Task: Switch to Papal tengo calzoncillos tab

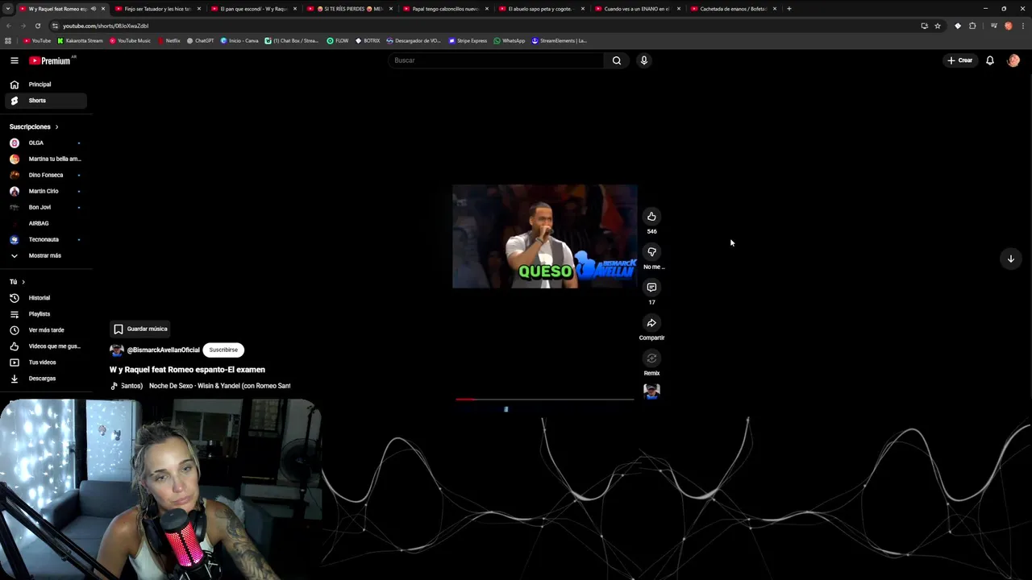Action: [x=445, y=9]
